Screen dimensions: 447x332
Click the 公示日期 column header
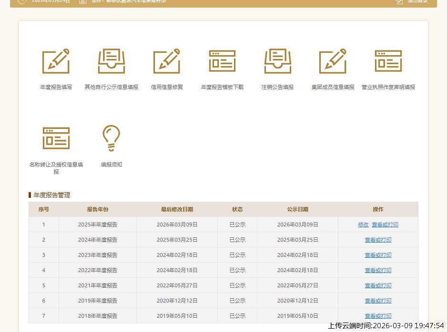297,210
